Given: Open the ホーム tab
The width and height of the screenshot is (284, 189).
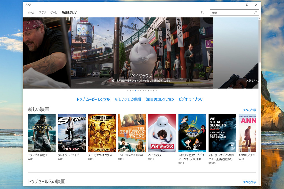Looking at the screenshot, I should click(x=31, y=13).
